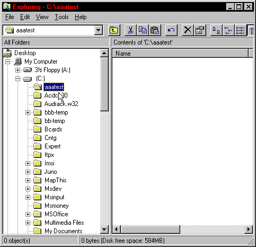Select the Msmoney folder label

coord(57,206)
